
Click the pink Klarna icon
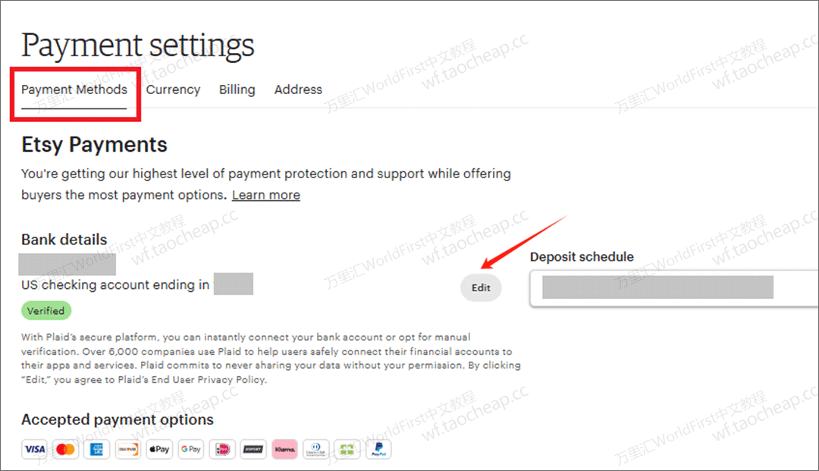pos(284,449)
